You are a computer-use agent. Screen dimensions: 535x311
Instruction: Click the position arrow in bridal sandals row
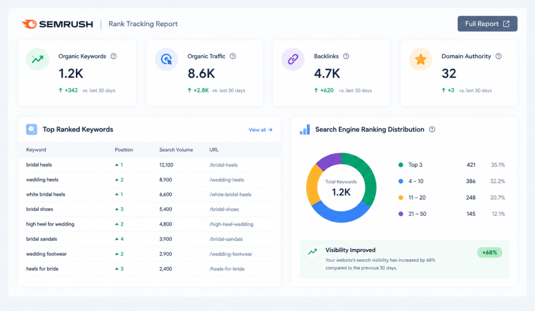pyautogui.click(x=117, y=239)
